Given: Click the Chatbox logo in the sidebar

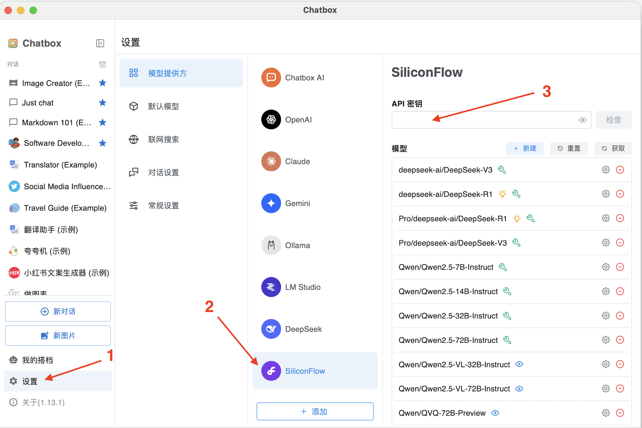Looking at the screenshot, I should (x=13, y=43).
